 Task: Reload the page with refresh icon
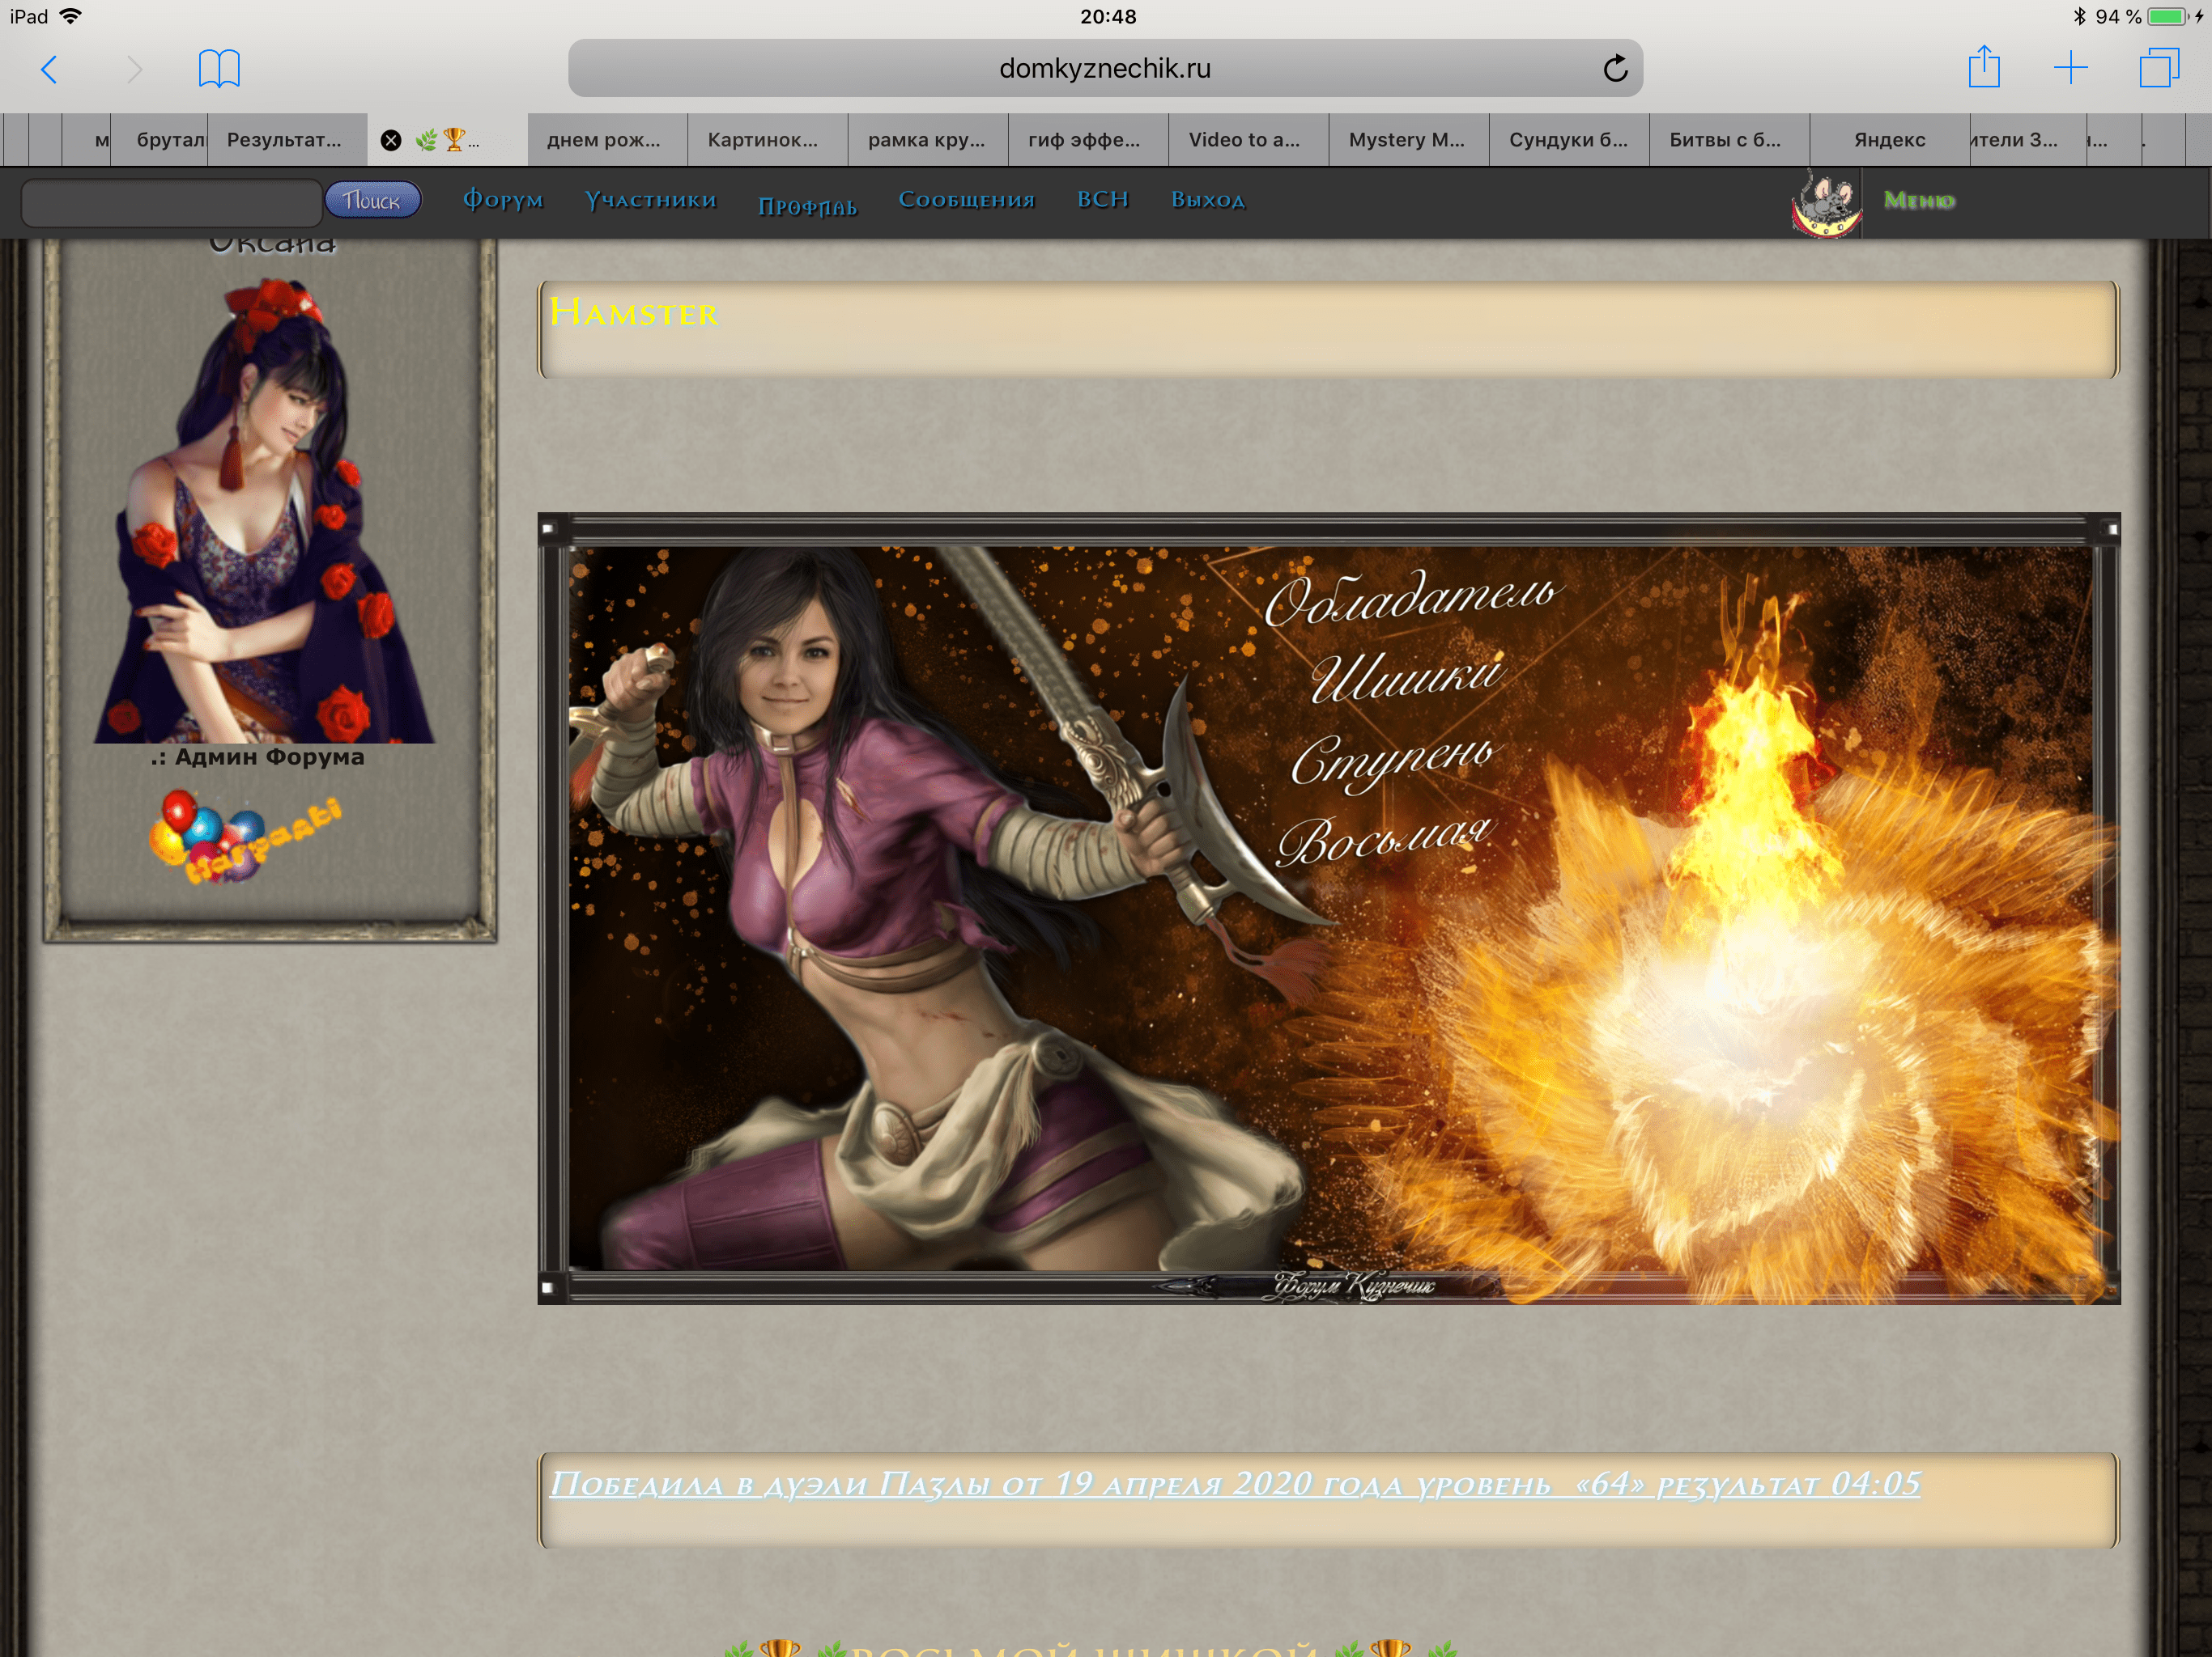coord(1615,69)
